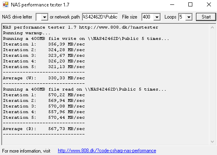Screen dimensions: 217x155
Task: Maximize the NAS performance tester window
Action: pyautogui.click(x=190, y=5)
